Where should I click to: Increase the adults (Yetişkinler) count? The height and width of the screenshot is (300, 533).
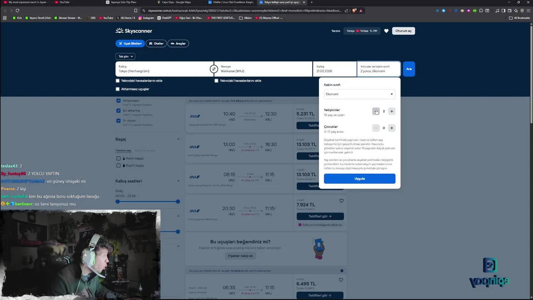click(391, 111)
